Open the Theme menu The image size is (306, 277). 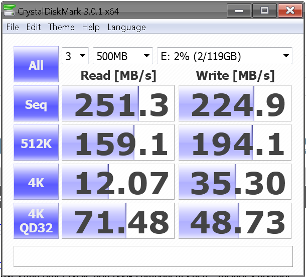(x=61, y=27)
